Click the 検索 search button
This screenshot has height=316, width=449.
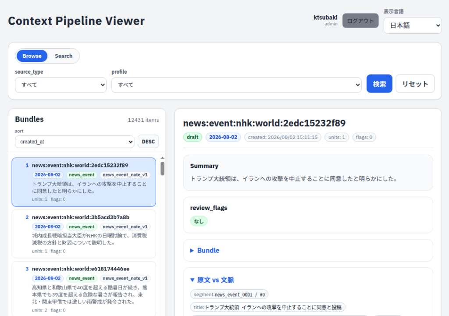coord(379,84)
